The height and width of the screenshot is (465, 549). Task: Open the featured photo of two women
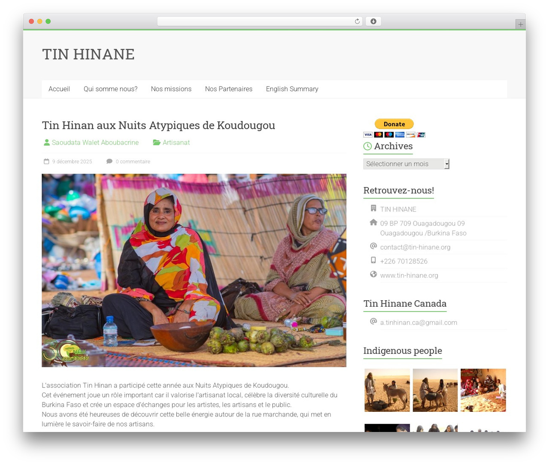(194, 270)
